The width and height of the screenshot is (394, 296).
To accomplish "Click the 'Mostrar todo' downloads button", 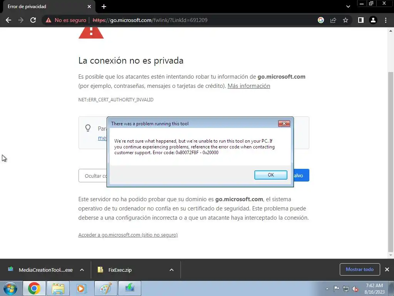I will (x=360, y=269).
